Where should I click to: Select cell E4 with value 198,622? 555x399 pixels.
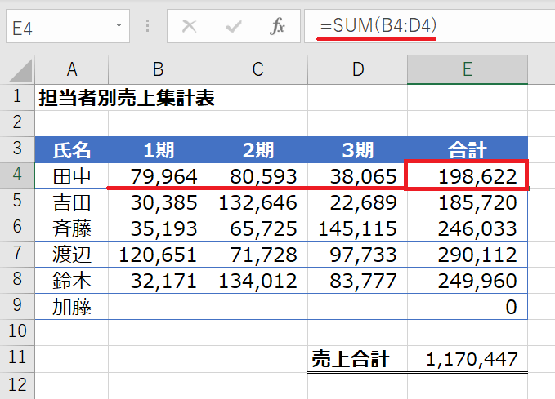[x=467, y=176]
